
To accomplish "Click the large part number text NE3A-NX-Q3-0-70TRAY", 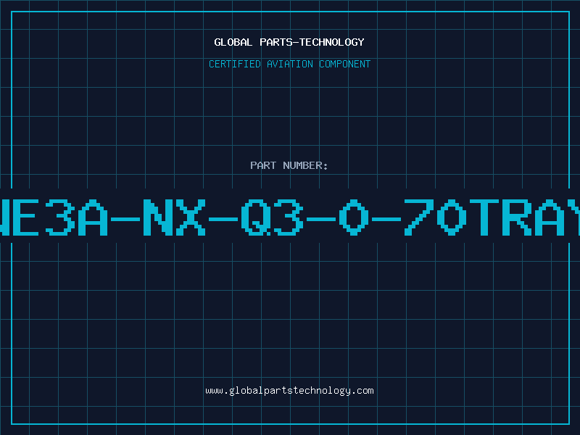I will pos(290,217).
